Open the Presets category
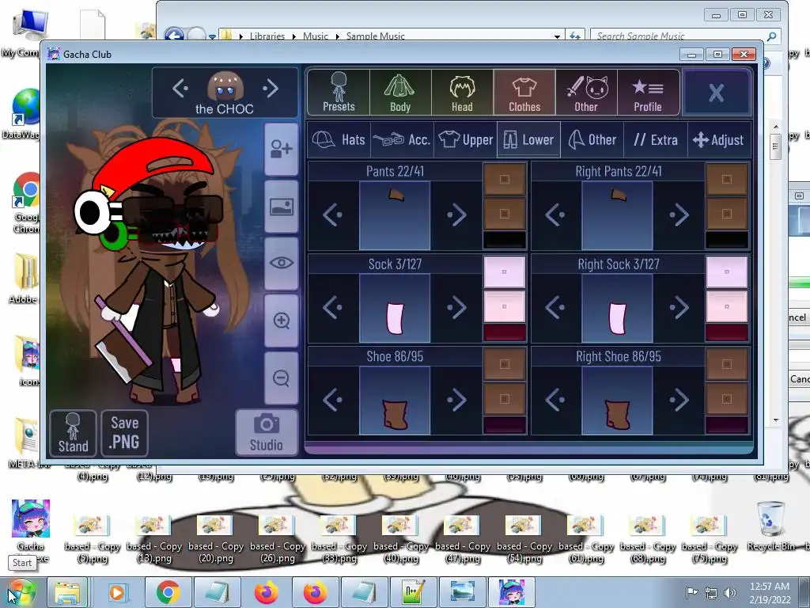The width and height of the screenshot is (810, 608). [x=339, y=92]
